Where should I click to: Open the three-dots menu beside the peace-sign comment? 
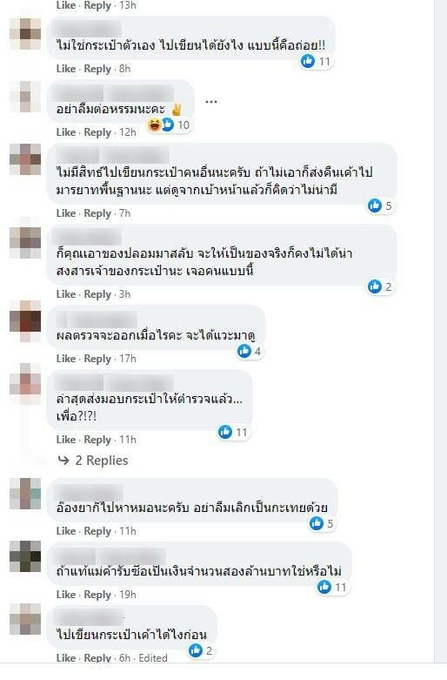pyautogui.click(x=211, y=102)
